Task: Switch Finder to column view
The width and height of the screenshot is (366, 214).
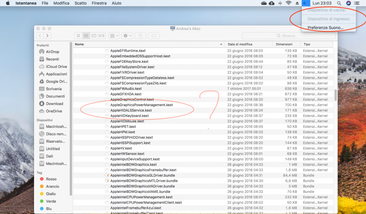Action: click(x=94, y=36)
